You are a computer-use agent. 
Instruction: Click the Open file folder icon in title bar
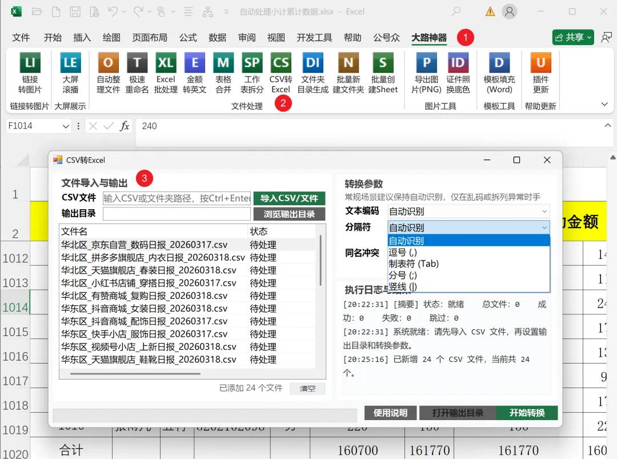point(37,12)
